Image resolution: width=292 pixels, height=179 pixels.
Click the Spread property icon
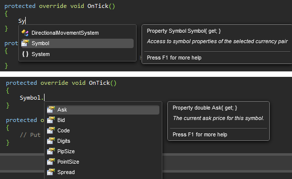coord(51,172)
